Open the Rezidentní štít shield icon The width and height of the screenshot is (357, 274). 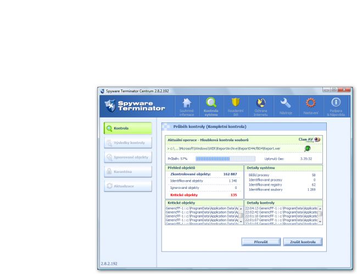236,103
